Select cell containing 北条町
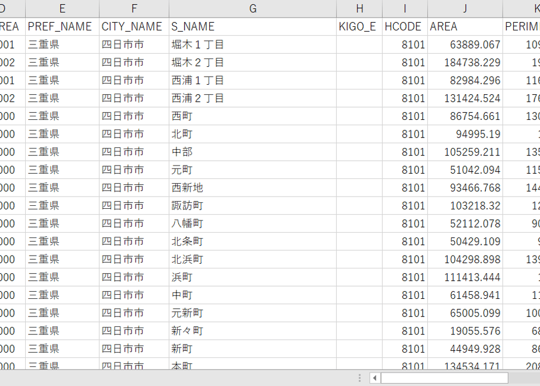 point(253,242)
